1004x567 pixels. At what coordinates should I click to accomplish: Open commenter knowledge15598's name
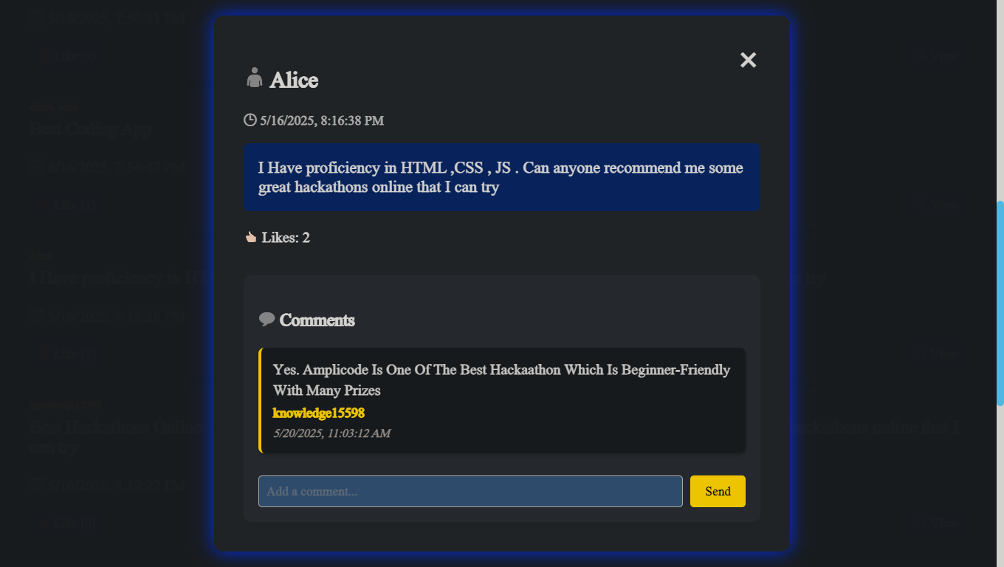319,413
